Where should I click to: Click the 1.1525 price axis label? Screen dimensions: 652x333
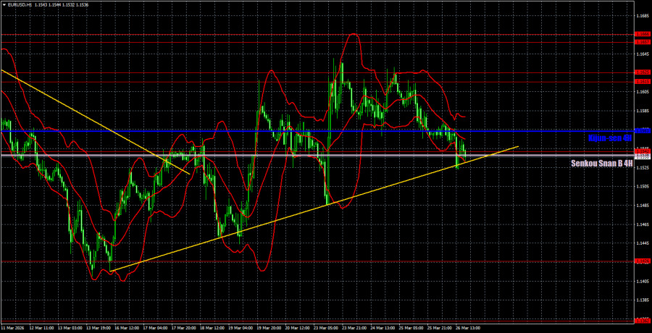pyautogui.click(x=641, y=167)
